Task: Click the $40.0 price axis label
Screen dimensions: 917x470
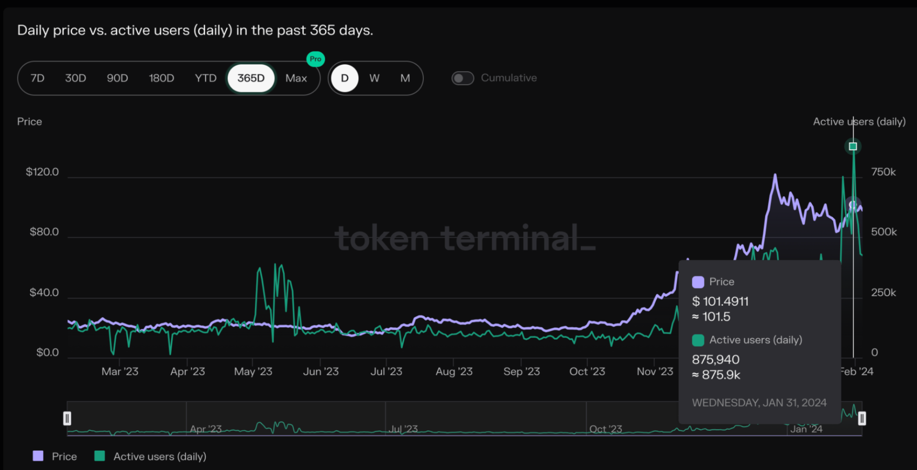Action: pos(44,293)
